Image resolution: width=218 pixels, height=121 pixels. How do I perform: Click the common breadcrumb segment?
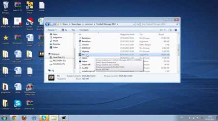(89, 24)
